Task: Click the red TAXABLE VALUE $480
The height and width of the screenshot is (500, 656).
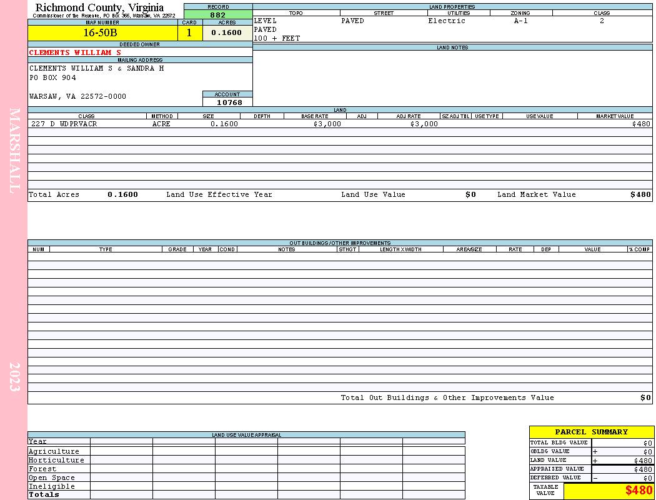Action: pos(639,491)
